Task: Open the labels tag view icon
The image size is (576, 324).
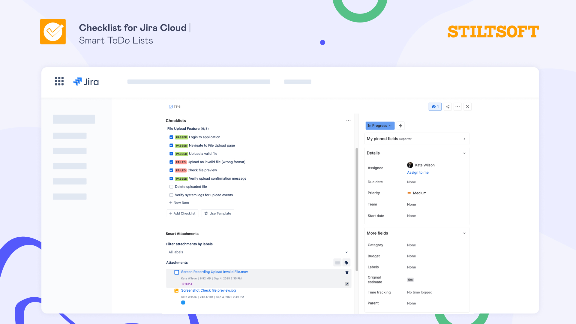Action: (346, 262)
